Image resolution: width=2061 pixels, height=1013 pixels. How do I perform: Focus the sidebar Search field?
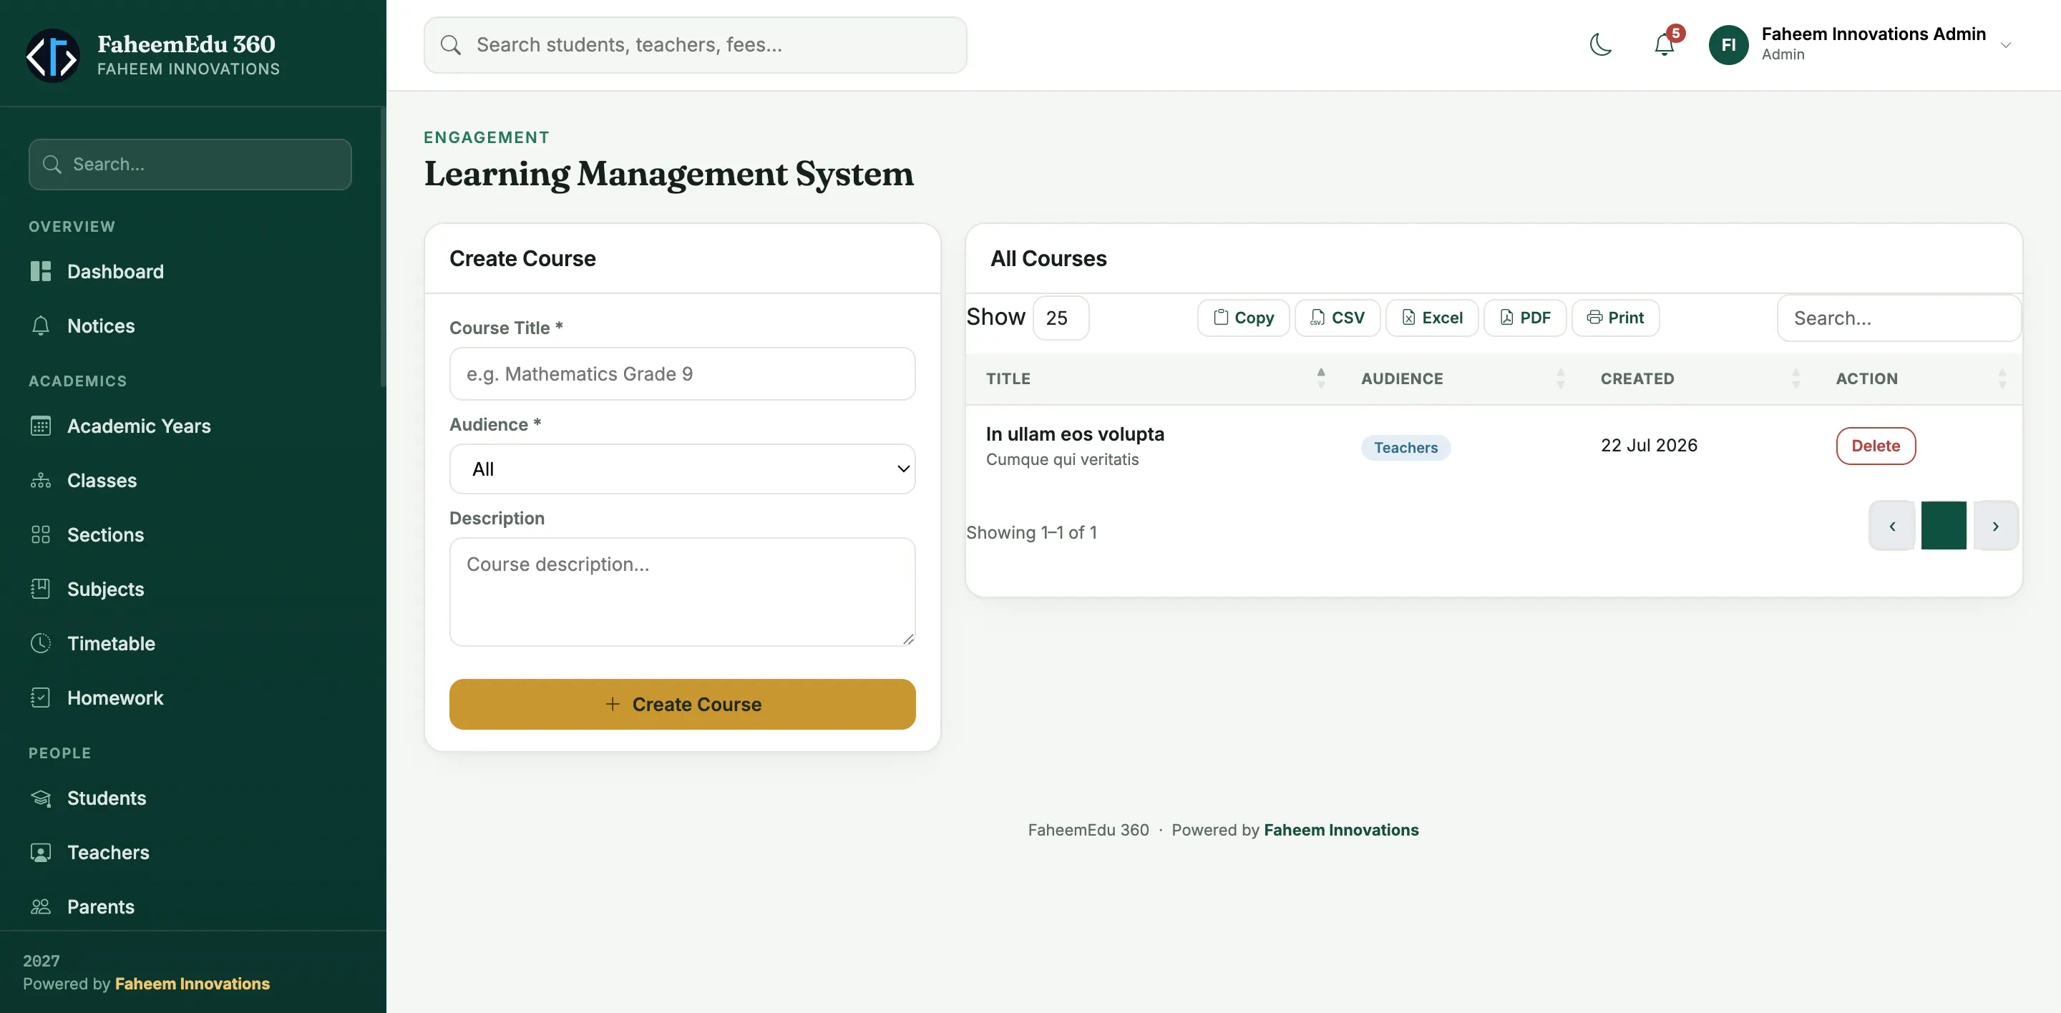point(190,164)
